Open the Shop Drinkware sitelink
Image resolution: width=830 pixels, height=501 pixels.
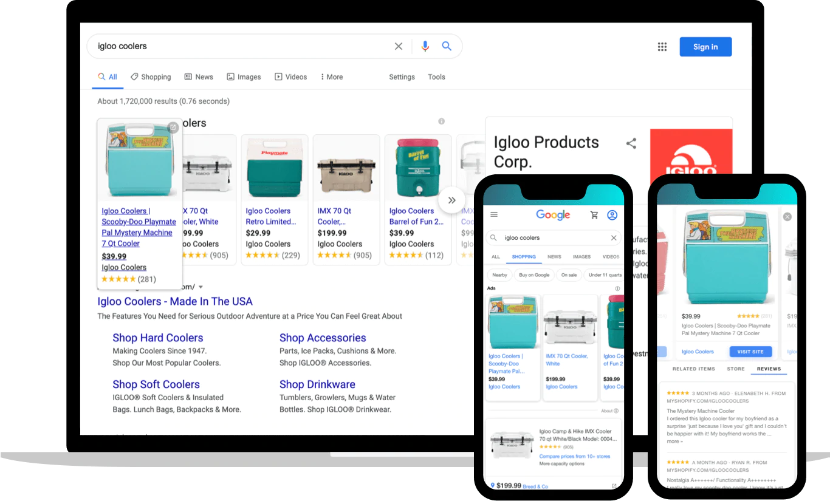point(317,384)
